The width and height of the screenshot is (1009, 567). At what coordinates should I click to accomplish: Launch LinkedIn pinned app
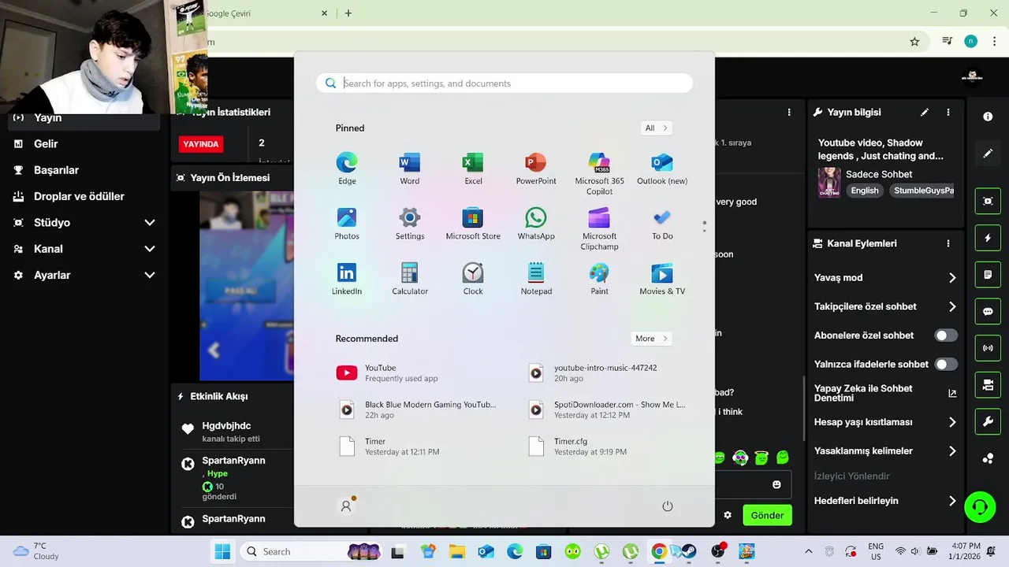pos(347,280)
